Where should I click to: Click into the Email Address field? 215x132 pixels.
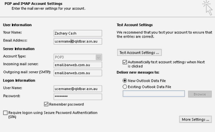[x=78, y=41]
